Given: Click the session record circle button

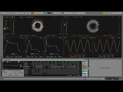Looking at the screenshot, I should click(x=61, y=13).
